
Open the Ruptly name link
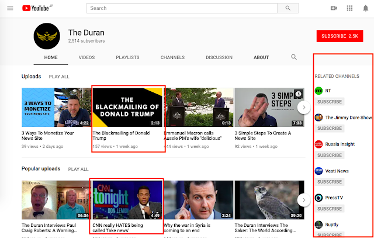coord(332,225)
